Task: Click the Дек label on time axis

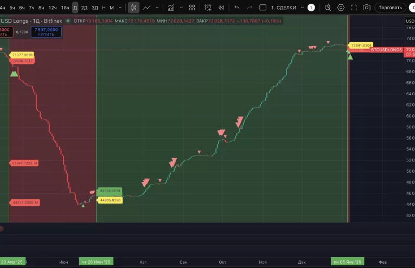Action: tap(302, 262)
